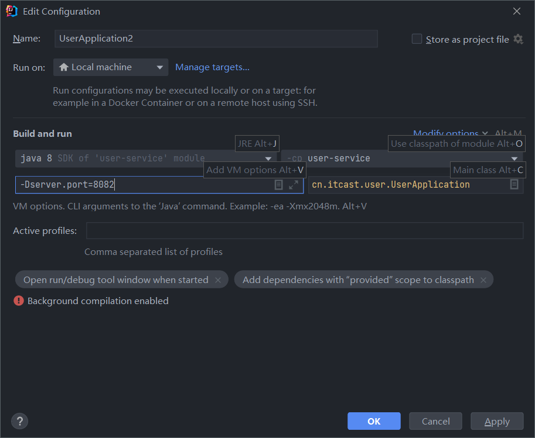Click the red Background compilation warning icon

click(x=19, y=301)
